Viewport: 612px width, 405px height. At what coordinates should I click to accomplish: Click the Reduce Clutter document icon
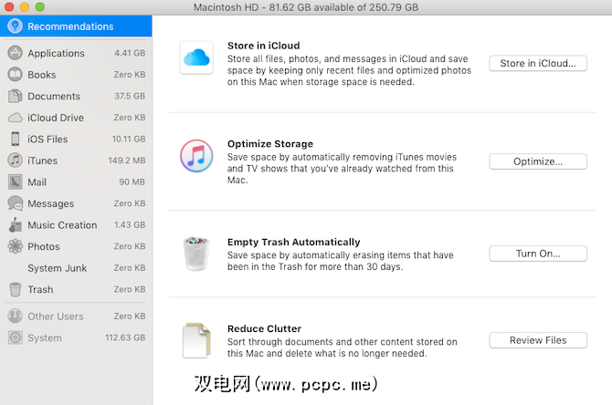[x=196, y=340]
